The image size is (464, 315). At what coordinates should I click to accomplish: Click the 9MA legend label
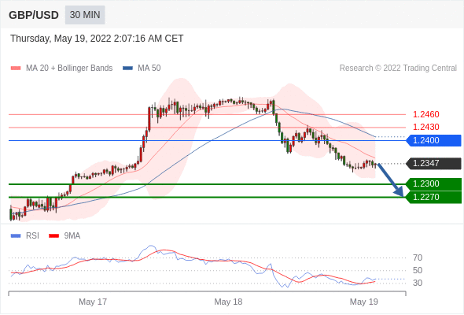pos(72,236)
